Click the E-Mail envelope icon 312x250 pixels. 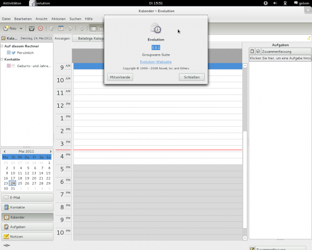6,197
